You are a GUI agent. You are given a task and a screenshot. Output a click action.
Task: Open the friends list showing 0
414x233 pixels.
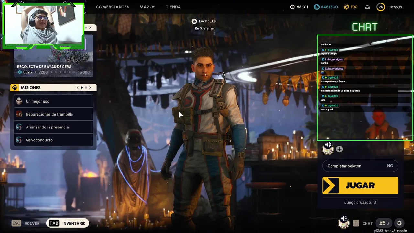coord(384,223)
